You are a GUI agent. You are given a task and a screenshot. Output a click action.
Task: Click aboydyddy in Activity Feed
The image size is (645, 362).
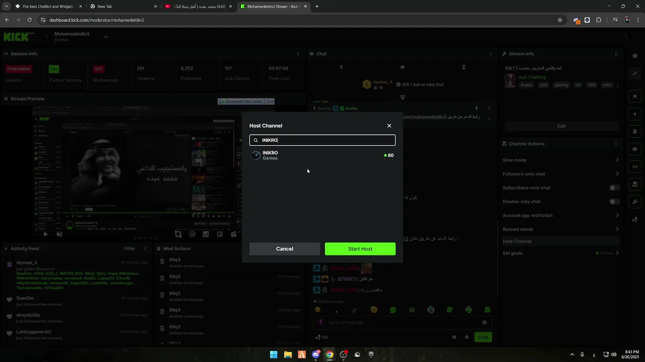coord(28,315)
